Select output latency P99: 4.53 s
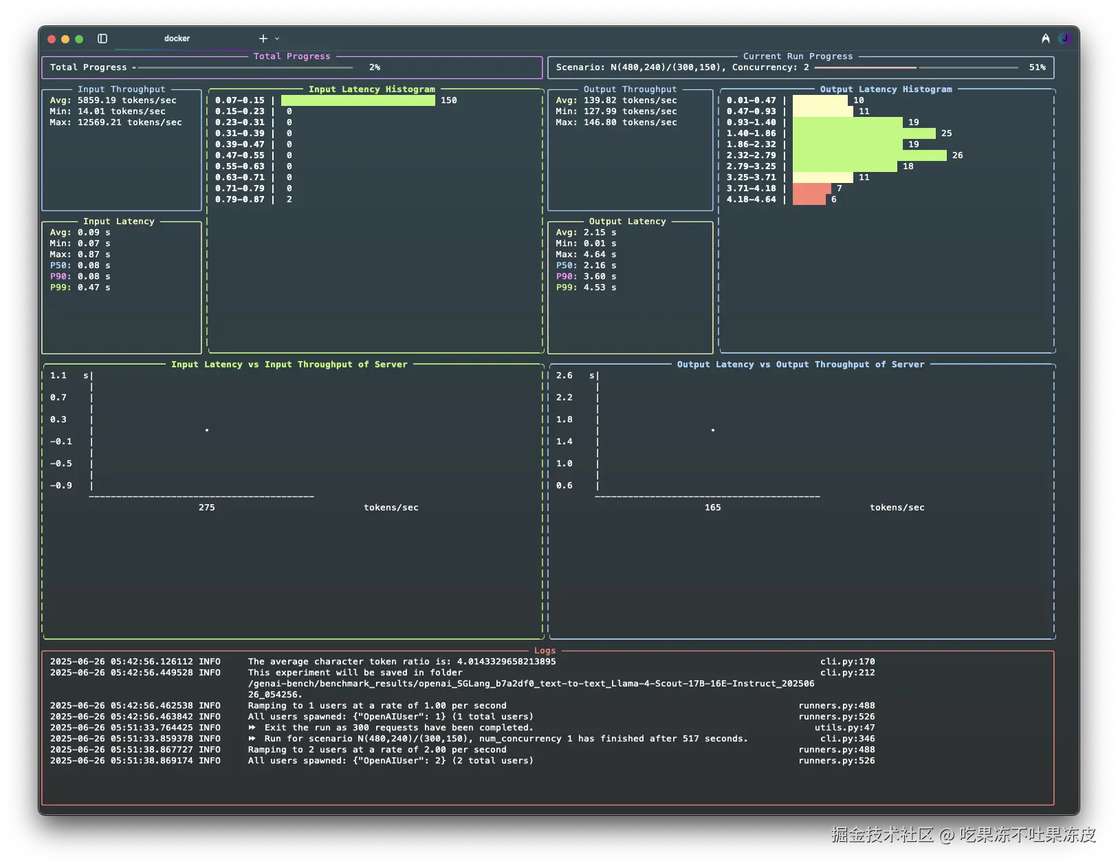 pos(587,288)
